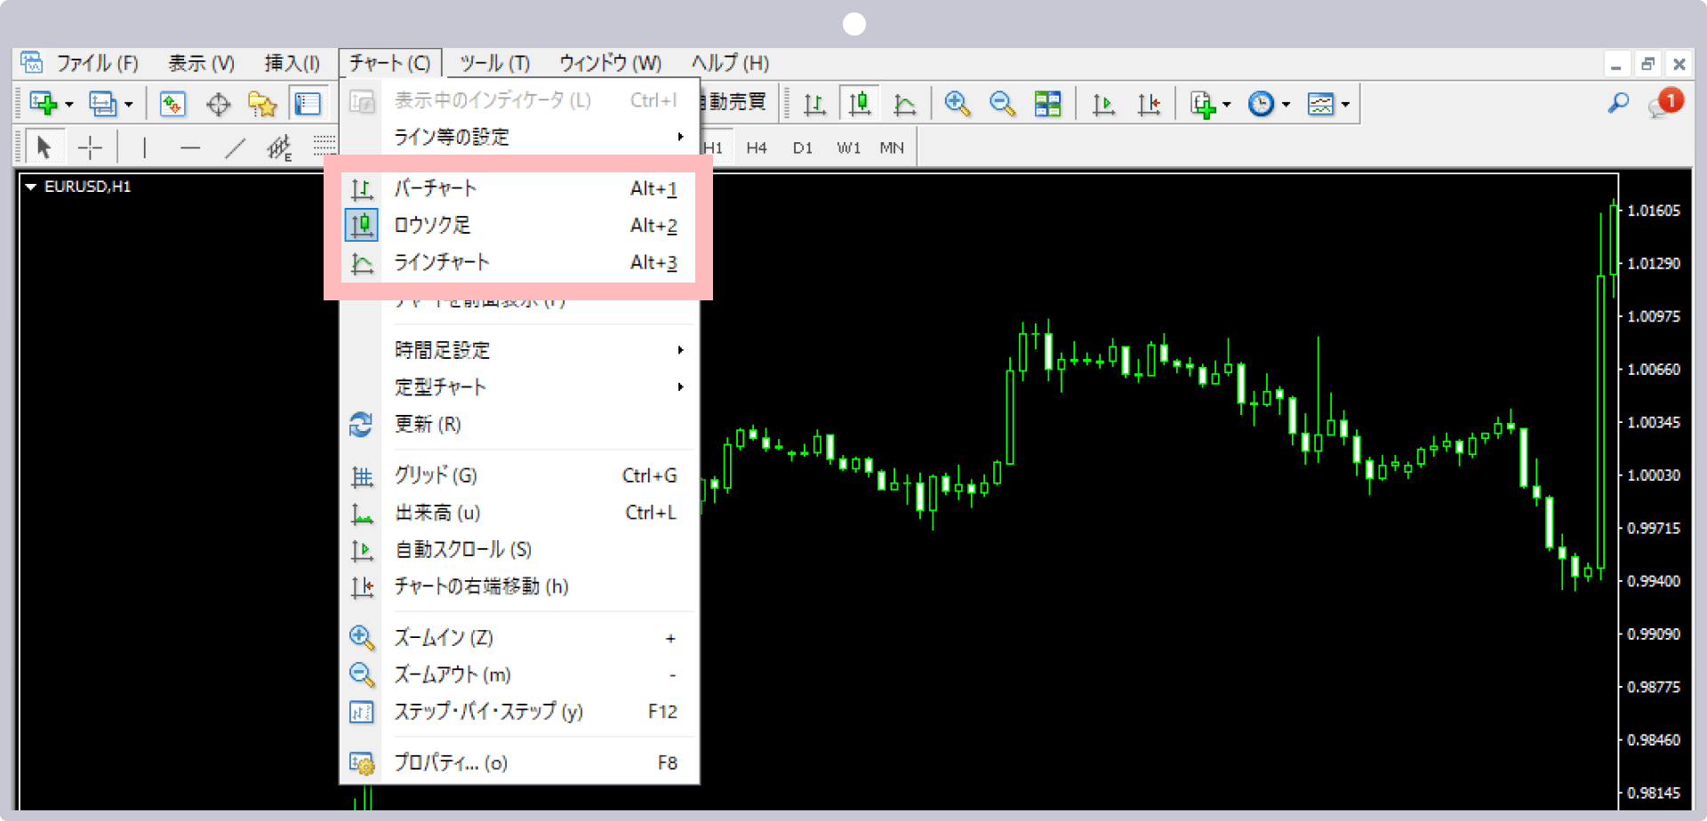Select the horizontal line drawing tool
The image size is (1707, 821).
pos(189,147)
